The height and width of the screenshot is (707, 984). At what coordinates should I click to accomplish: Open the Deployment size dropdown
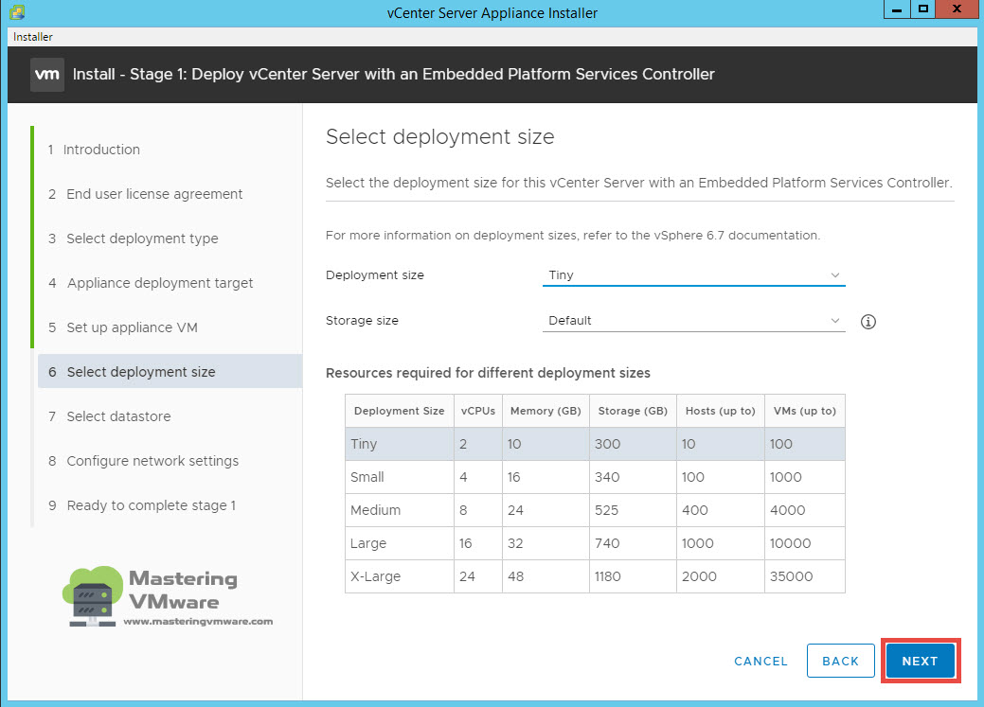click(x=693, y=275)
